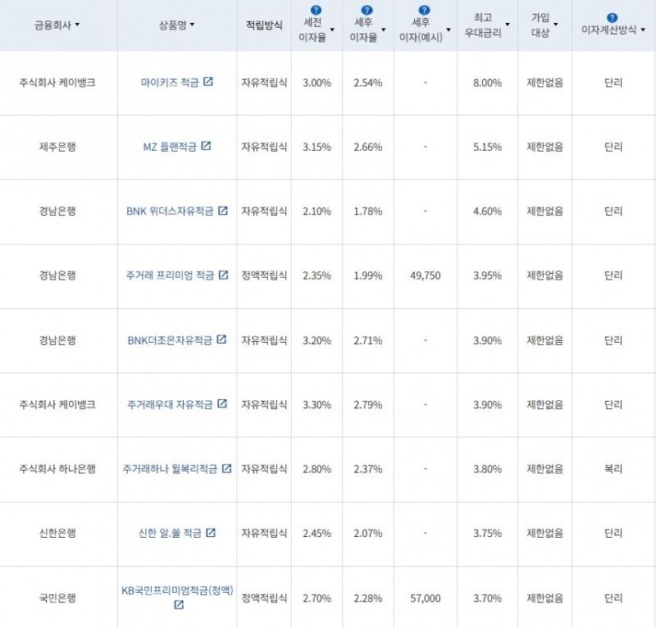This screenshot has height=628, width=656.
Task: Open 신한 알.쏠 적금 product link
Action: point(170,534)
